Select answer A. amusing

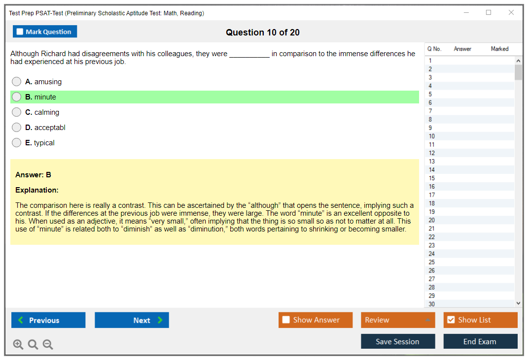(17, 82)
